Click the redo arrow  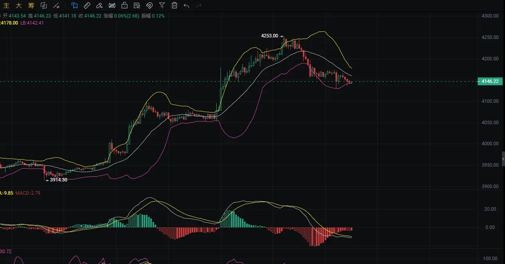tap(199, 5)
